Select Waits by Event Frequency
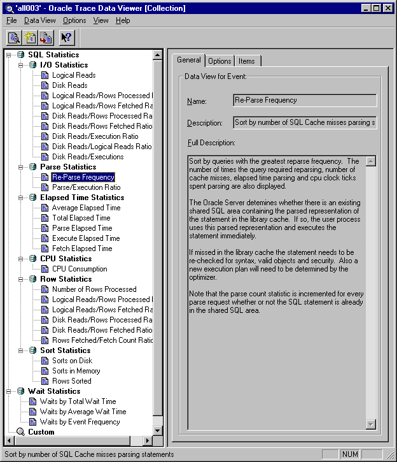The image size is (397, 462). click(x=80, y=422)
